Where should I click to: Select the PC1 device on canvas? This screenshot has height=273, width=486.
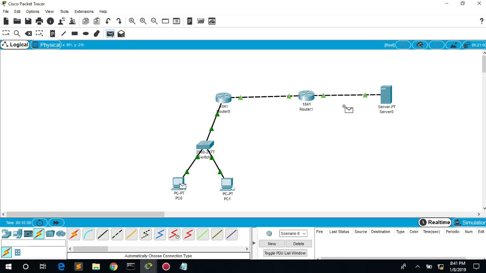tap(227, 185)
